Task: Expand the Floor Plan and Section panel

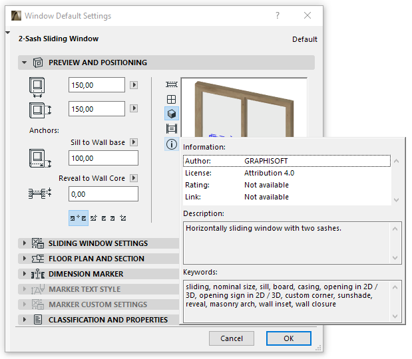Action: tap(25, 259)
